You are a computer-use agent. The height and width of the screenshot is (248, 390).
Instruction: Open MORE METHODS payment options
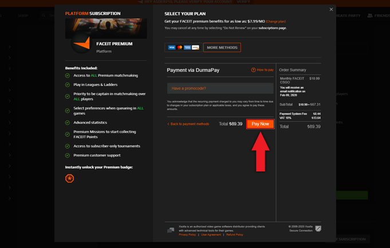(222, 47)
